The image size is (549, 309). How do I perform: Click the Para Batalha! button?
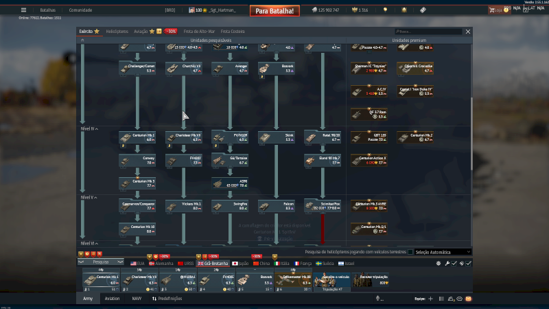[x=274, y=11]
